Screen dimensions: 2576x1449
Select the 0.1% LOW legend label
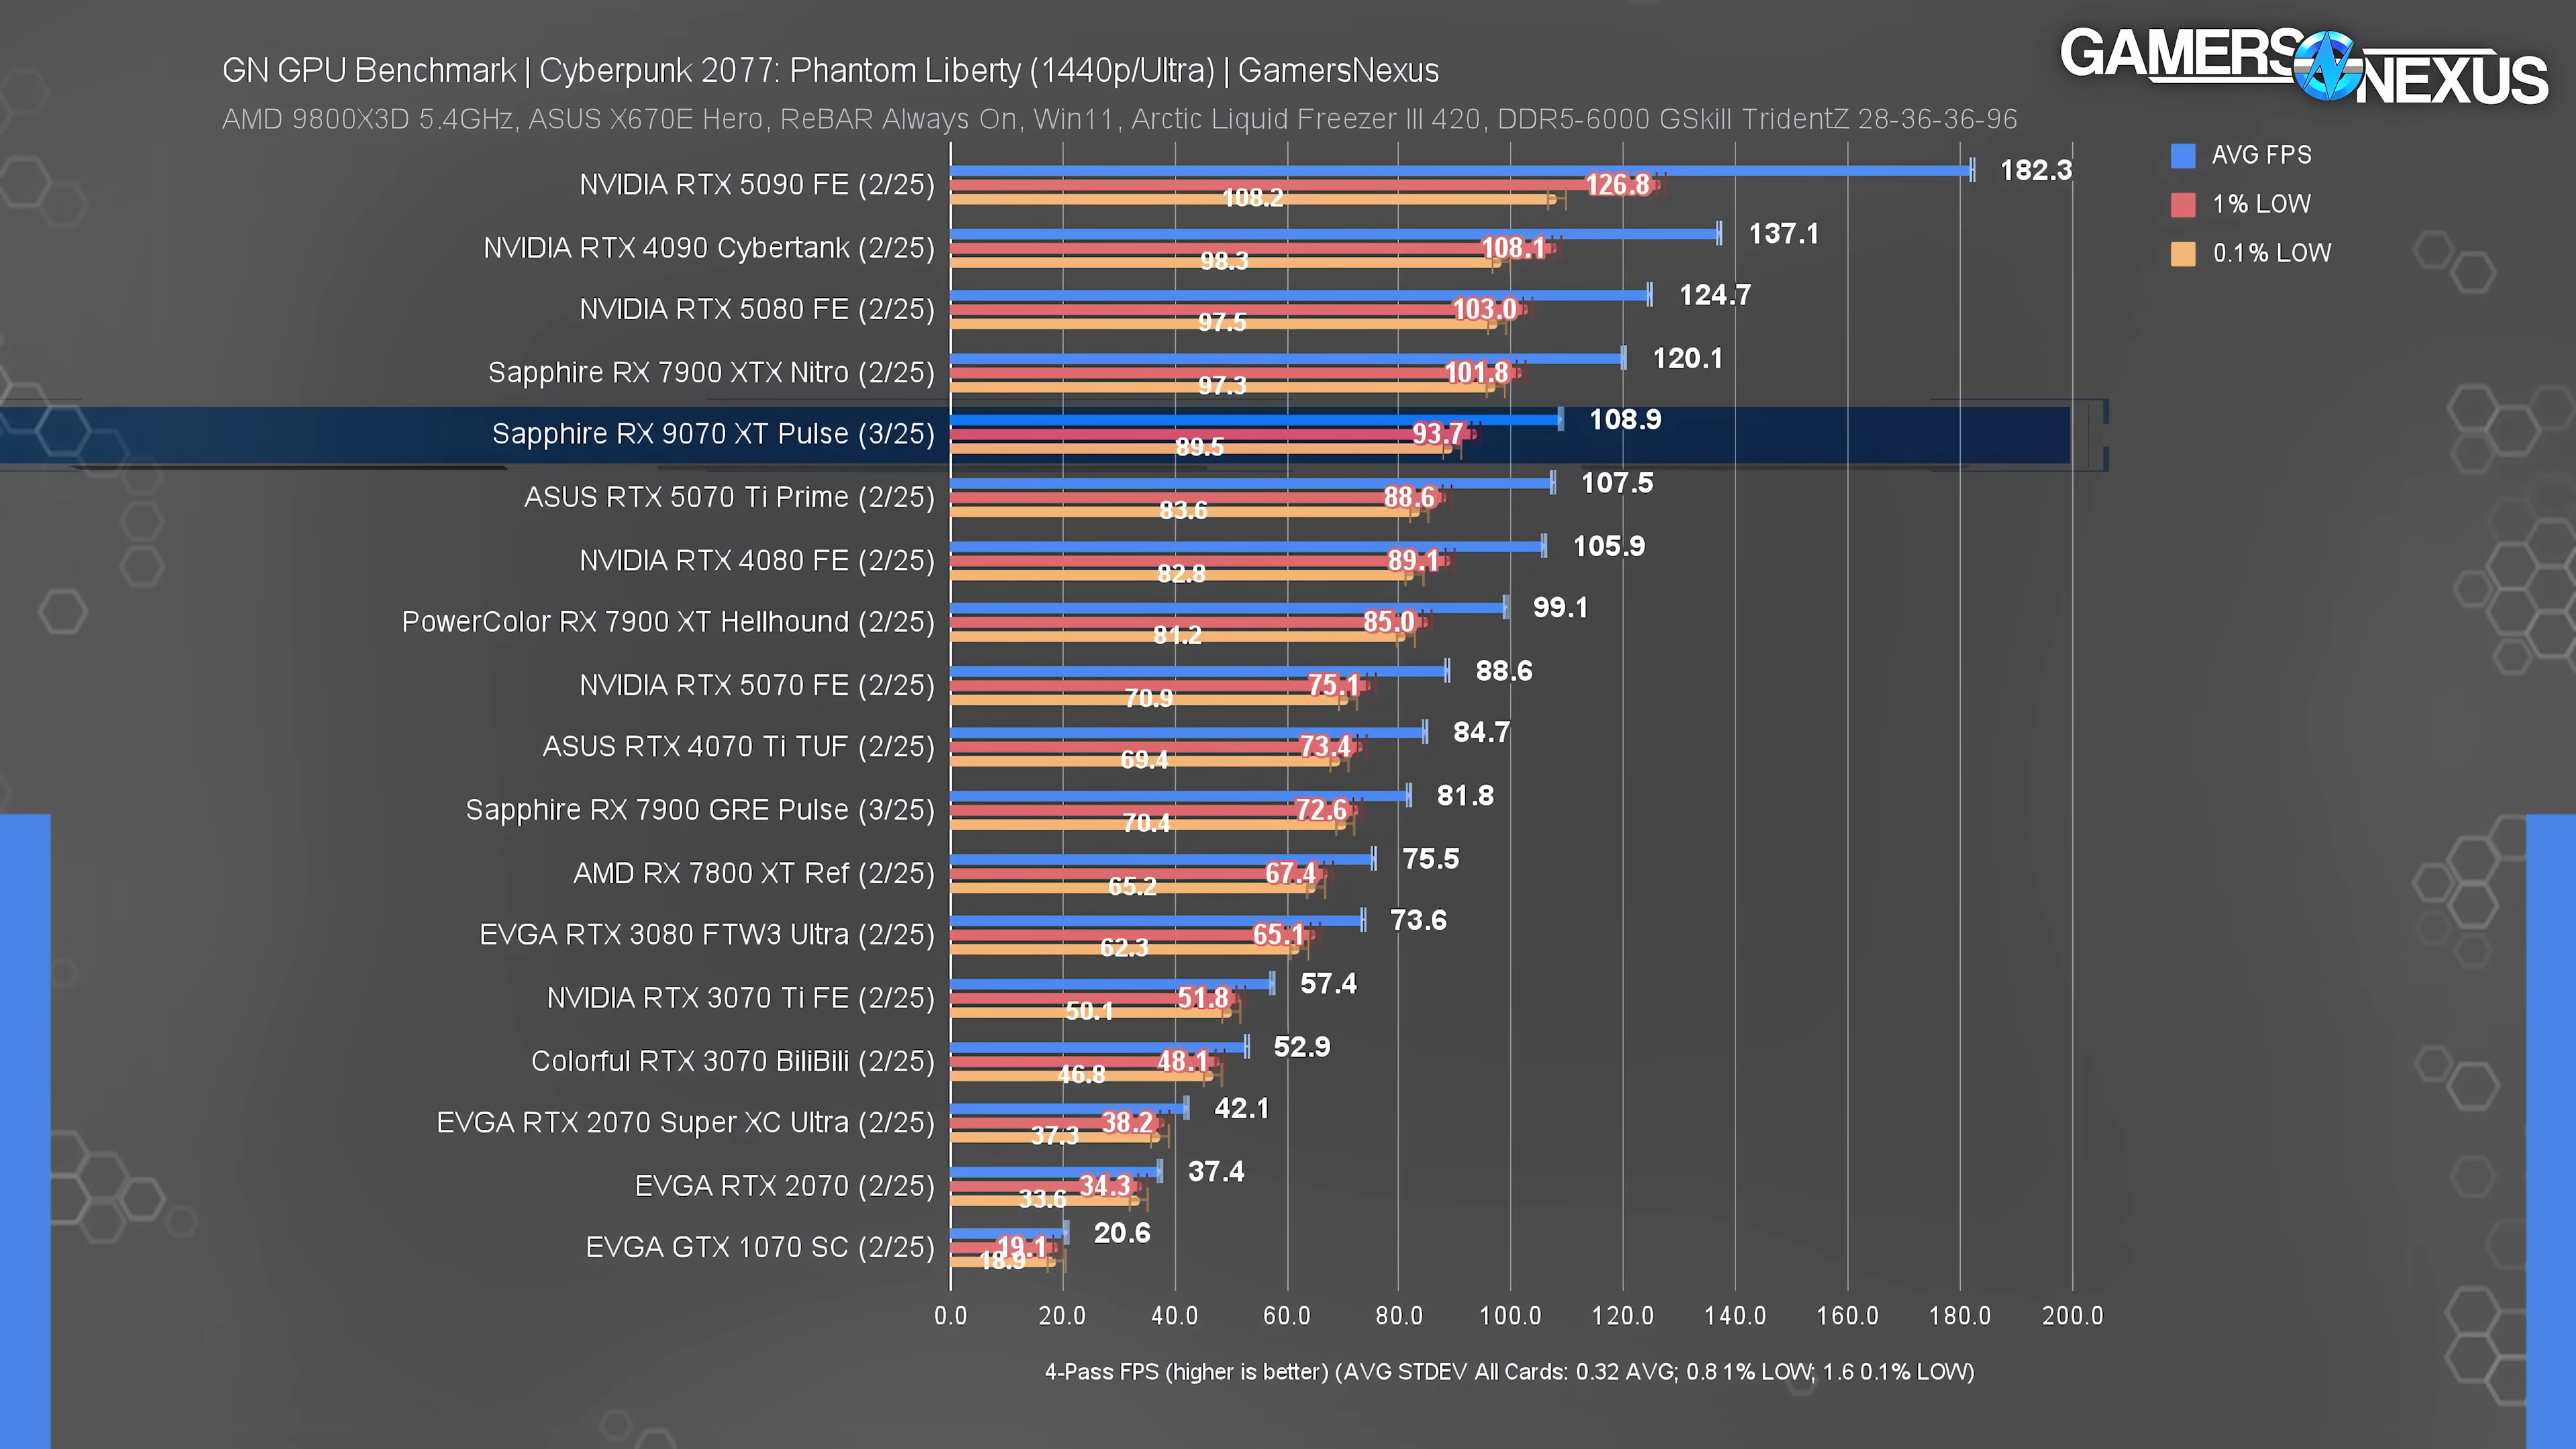2271,253
